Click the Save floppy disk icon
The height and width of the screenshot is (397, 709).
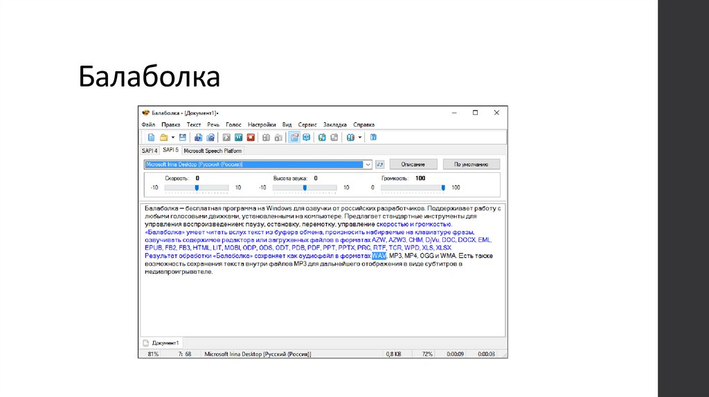point(183,137)
